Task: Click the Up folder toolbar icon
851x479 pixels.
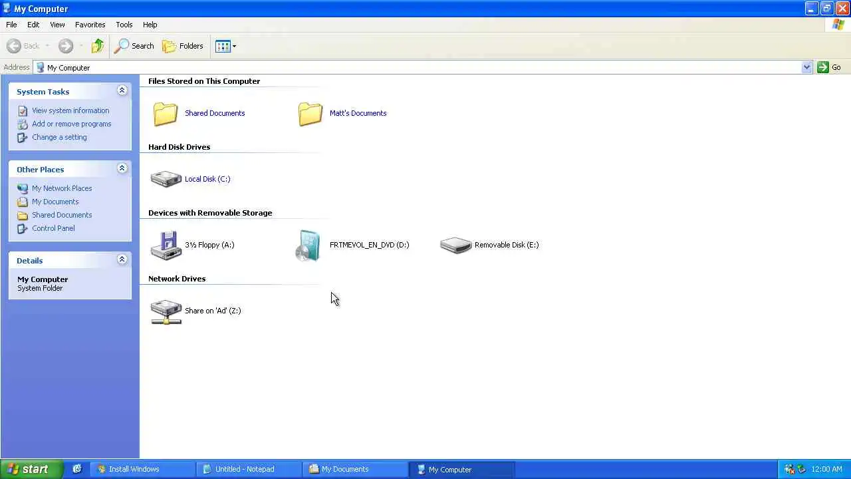Action: [x=98, y=46]
